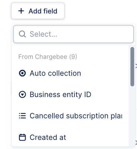Pick the Cancelled subscription plan option
The image size is (137, 149).
click(x=70, y=116)
